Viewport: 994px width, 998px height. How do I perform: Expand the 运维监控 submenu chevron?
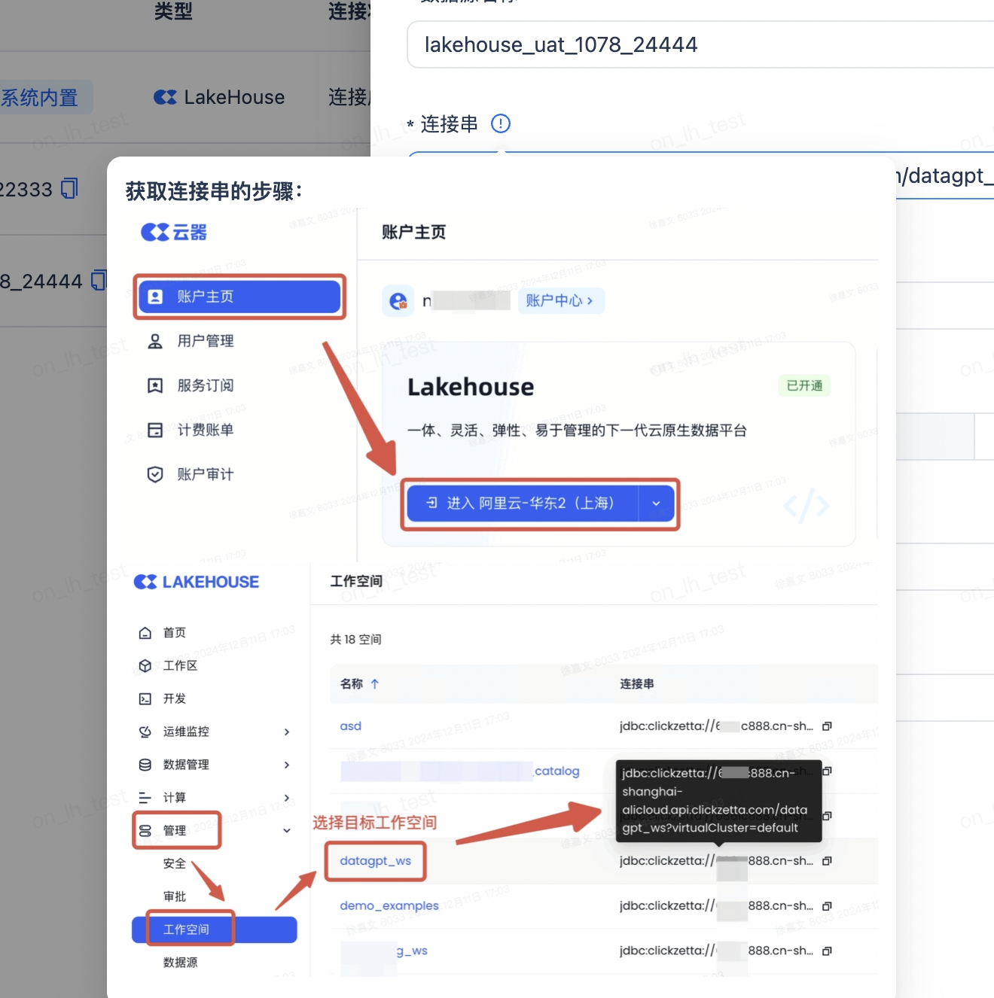coord(287,732)
